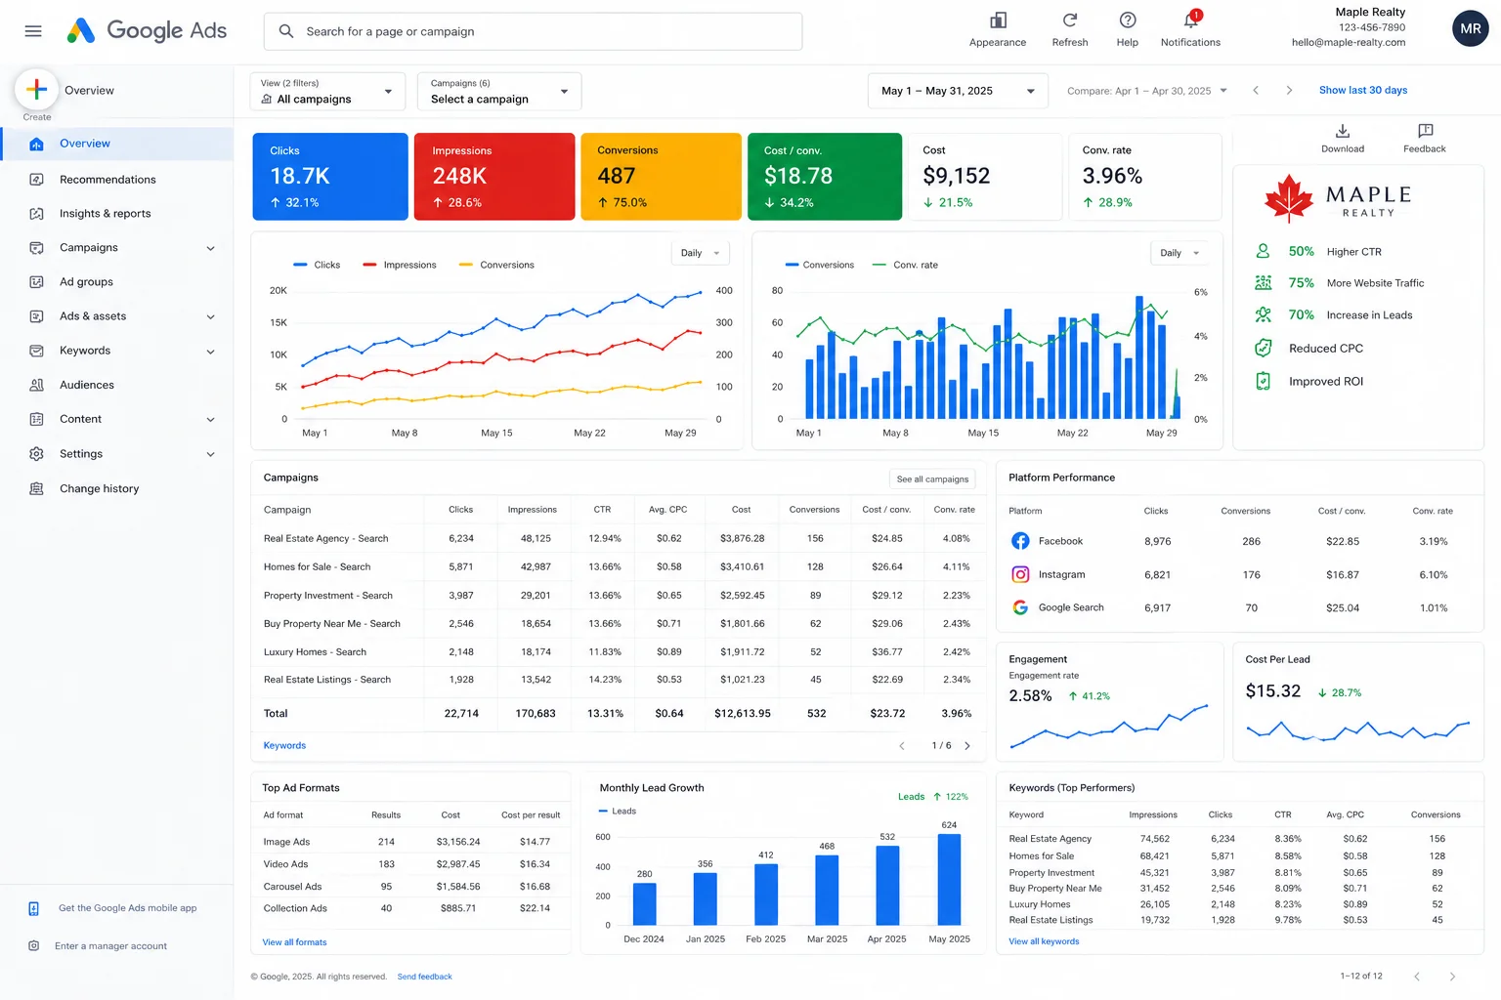The image size is (1501, 1000).
Task: Go to previous date range arrow
Action: pyautogui.click(x=1256, y=90)
